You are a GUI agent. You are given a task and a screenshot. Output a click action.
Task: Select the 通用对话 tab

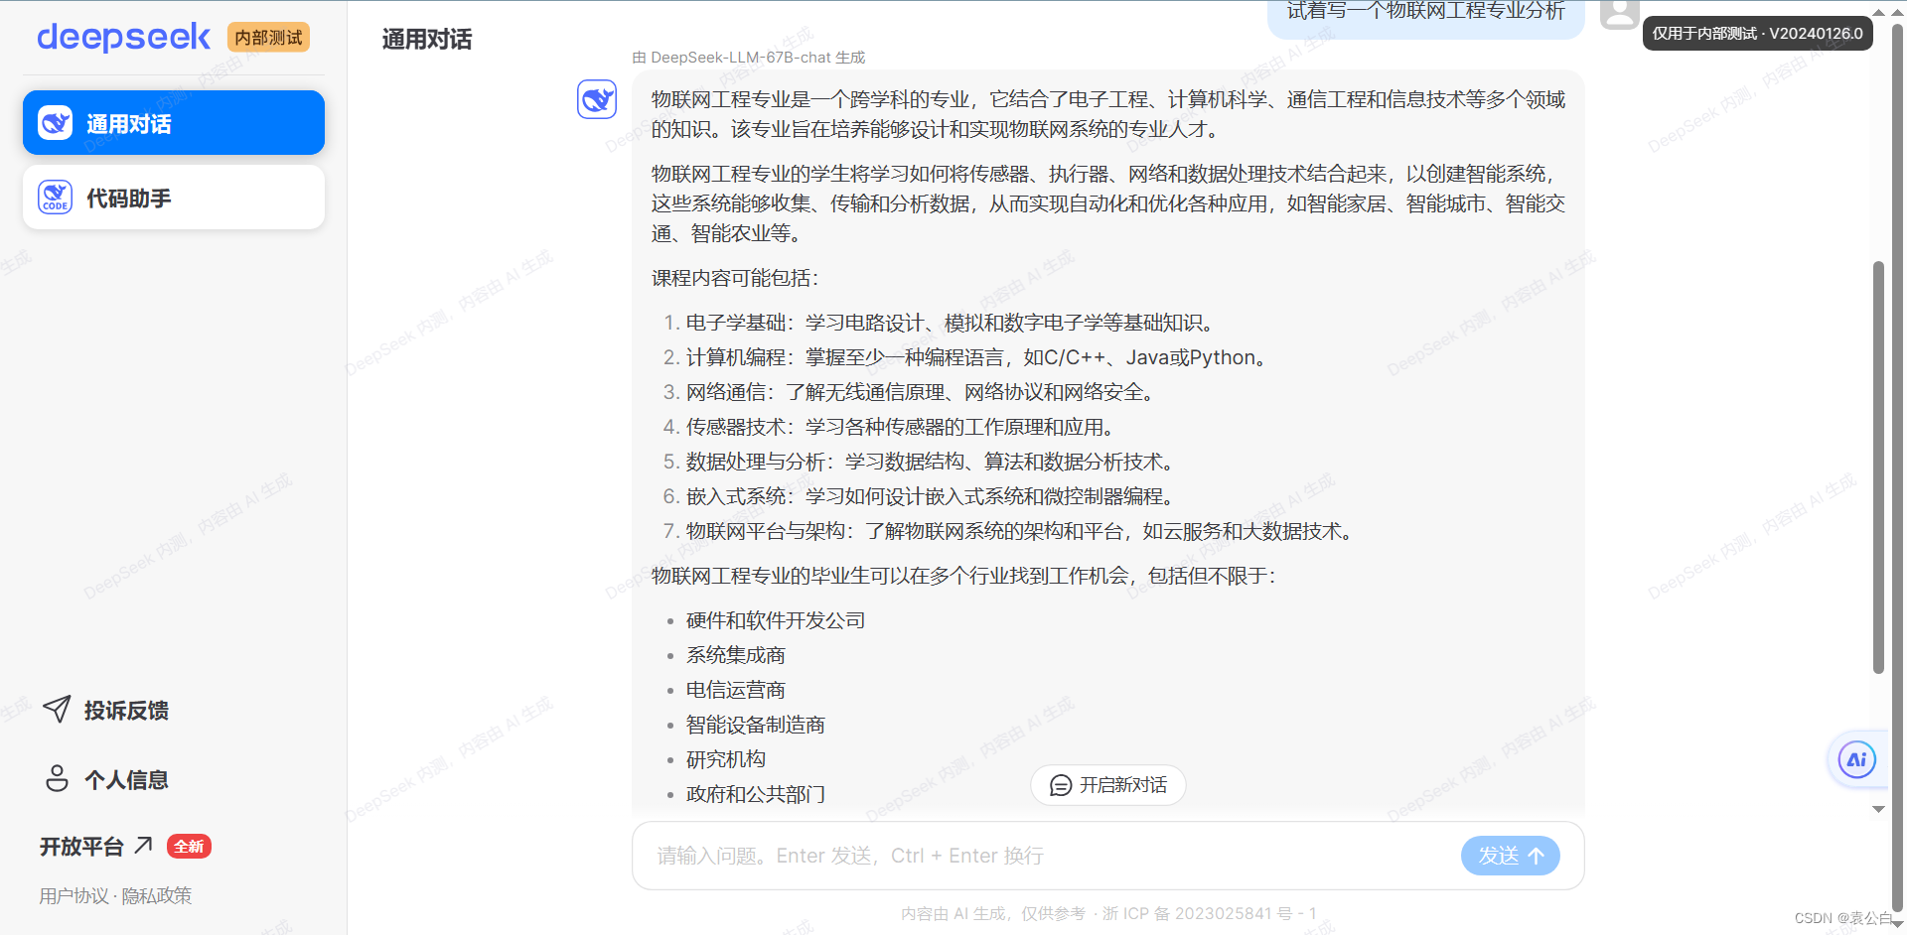pos(174,123)
